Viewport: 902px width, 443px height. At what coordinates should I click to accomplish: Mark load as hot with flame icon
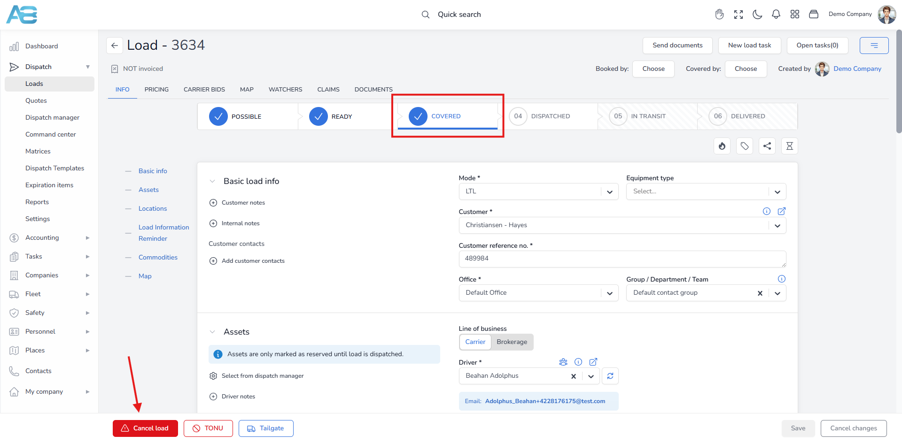722,146
